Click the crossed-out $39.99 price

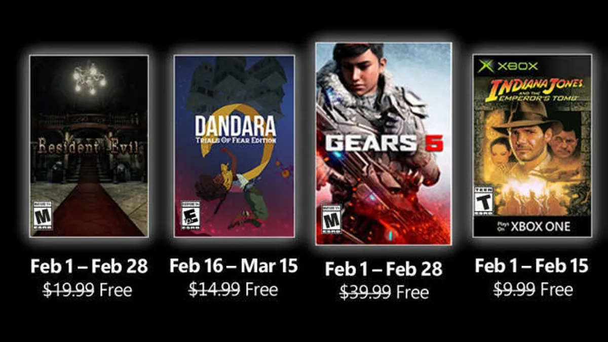pos(365,292)
